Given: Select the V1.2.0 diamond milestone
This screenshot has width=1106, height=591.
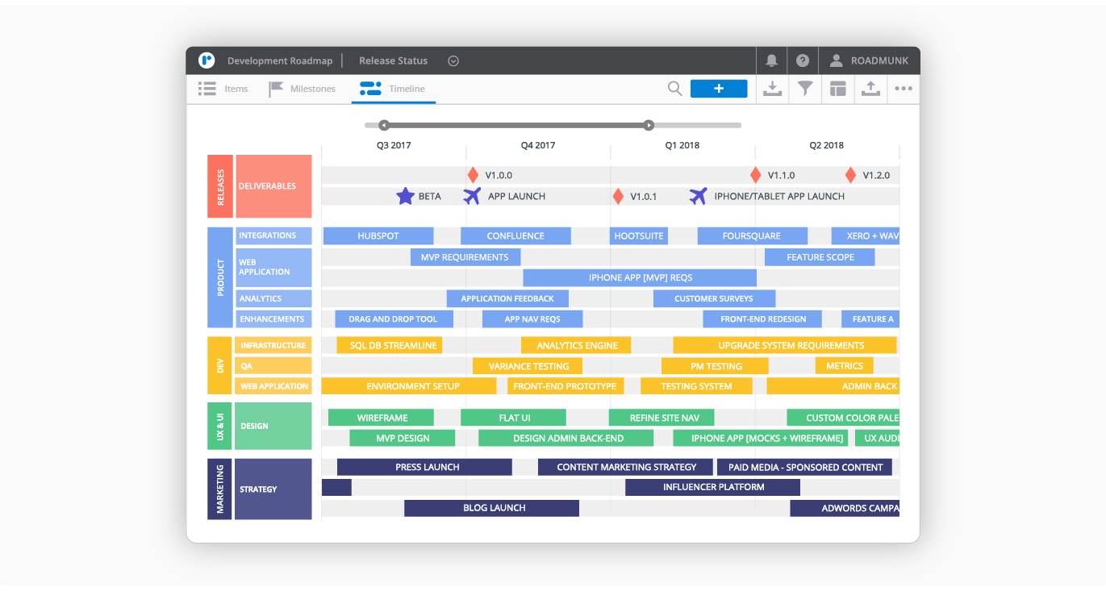Looking at the screenshot, I should (x=850, y=175).
